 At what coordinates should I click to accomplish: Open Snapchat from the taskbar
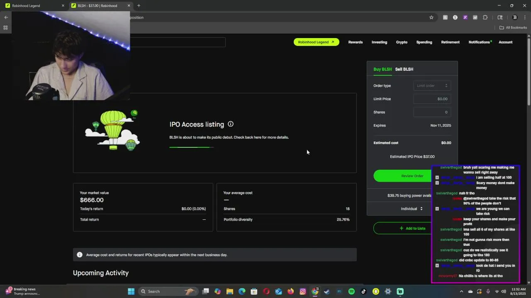[x=375, y=291]
